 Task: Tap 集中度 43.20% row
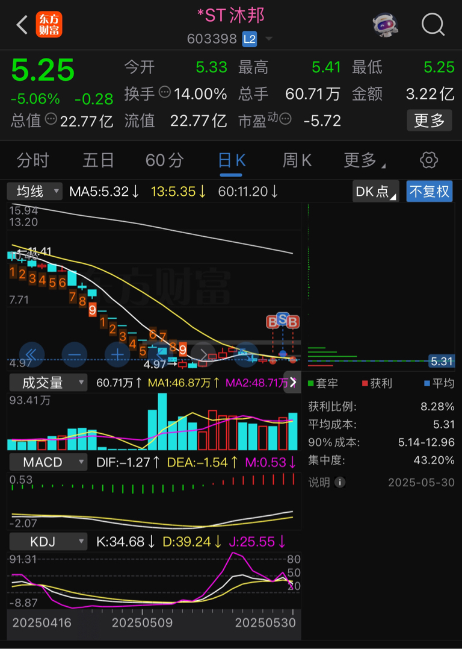tap(381, 460)
